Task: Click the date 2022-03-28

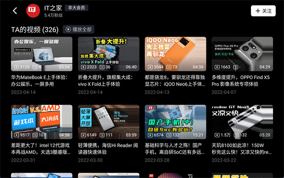Action: [157, 160]
